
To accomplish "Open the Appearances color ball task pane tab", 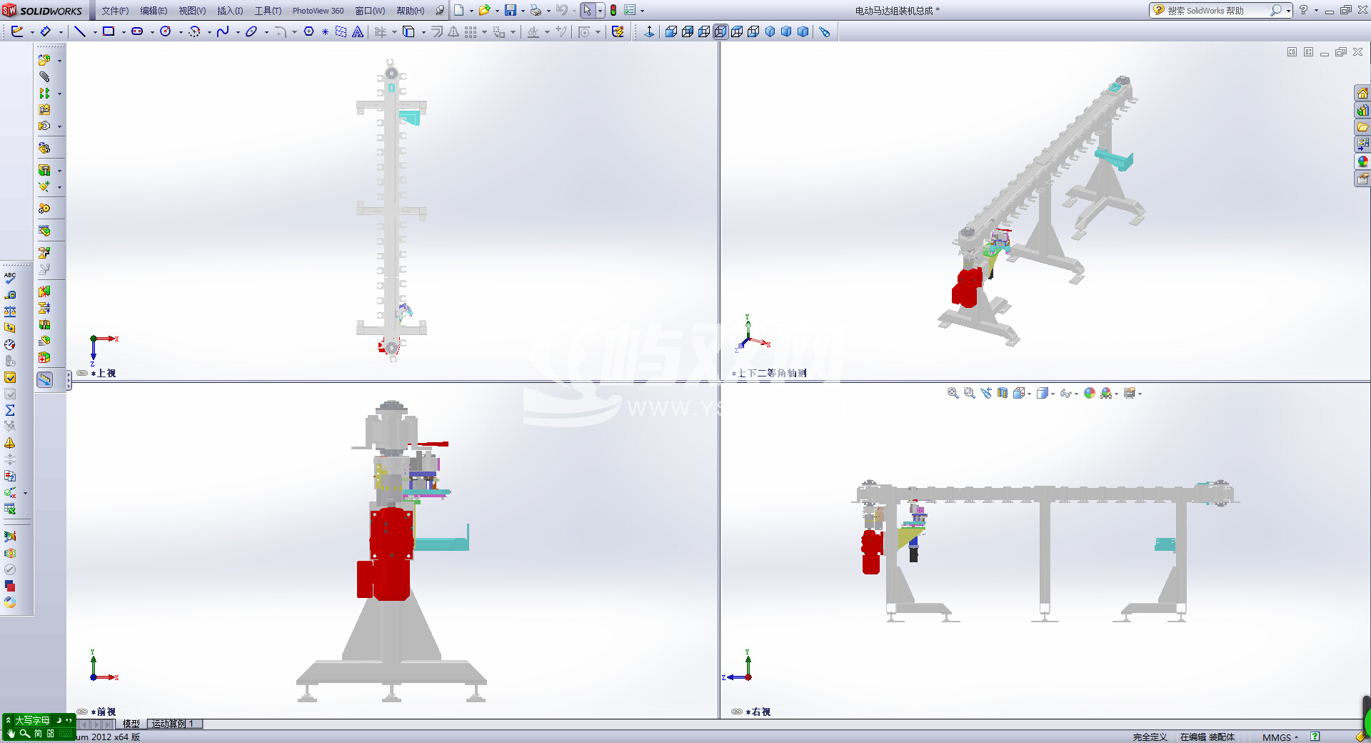I will pyautogui.click(x=1362, y=161).
